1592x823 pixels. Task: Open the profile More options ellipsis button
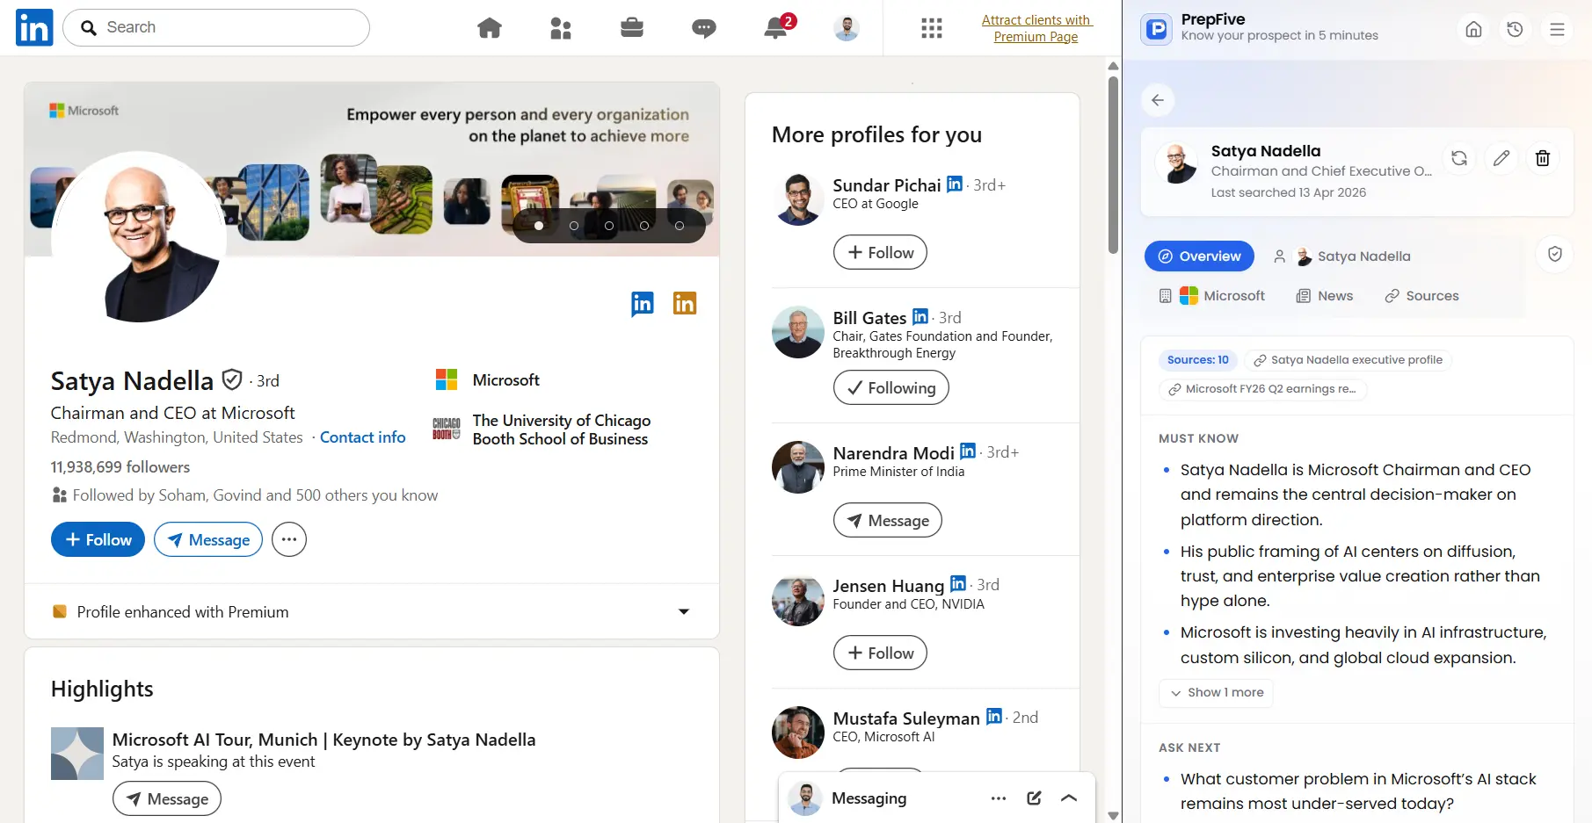(289, 539)
